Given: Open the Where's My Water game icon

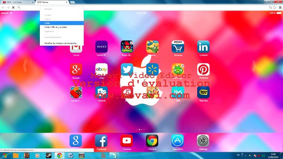Looking at the screenshot, I should click(x=153, y=47).
